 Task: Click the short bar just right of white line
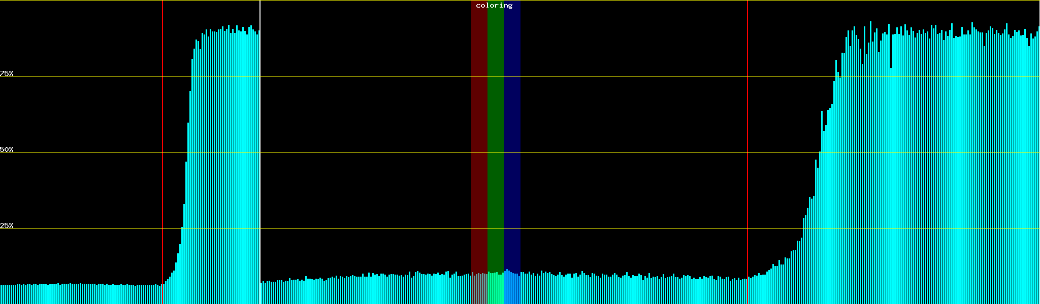click(x=262, y=293)
